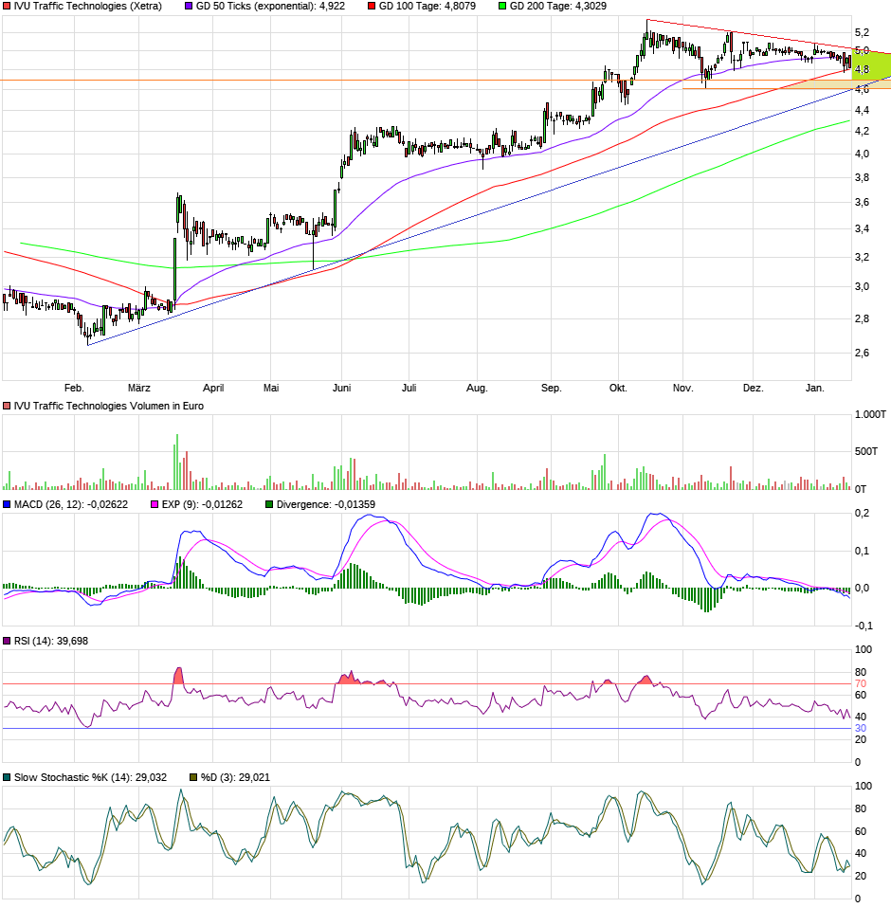This screenshot has width=891, height=908.
Task: Click the Volumen in Euro legend swatch
Action: pos(7,407)
